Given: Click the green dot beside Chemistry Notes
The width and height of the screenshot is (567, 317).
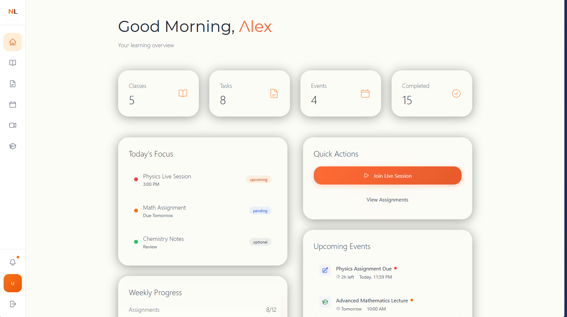Looking at the screenshot, I should point(136,242).
